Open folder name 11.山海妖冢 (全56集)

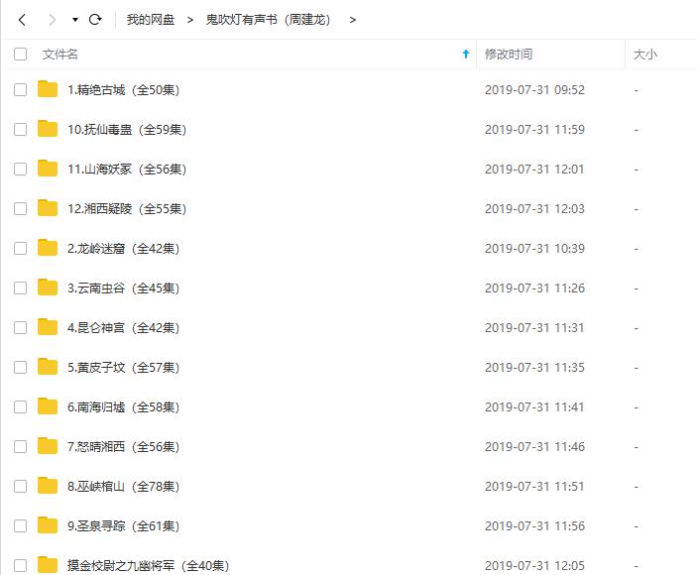point(127,169)
